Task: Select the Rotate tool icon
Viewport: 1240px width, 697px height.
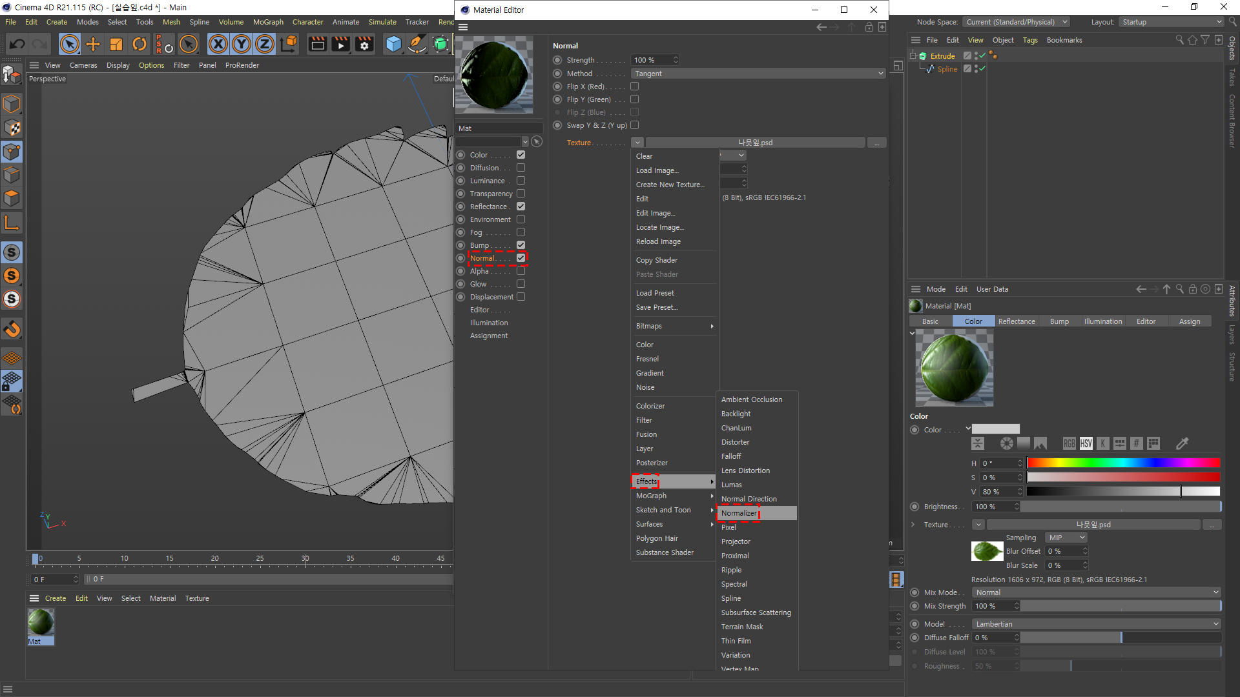Action: coord(139,44)
